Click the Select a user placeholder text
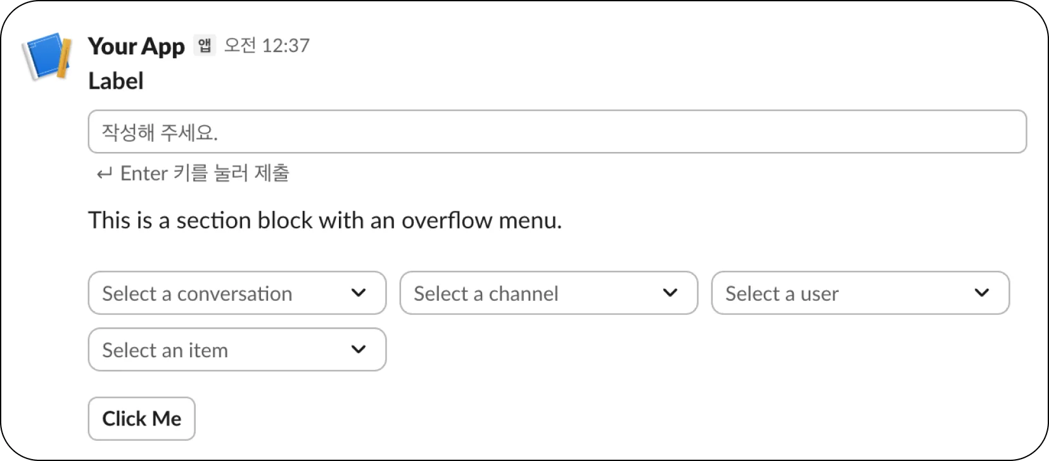Viewport: 1049px width, 461px height. click(782, 294)
